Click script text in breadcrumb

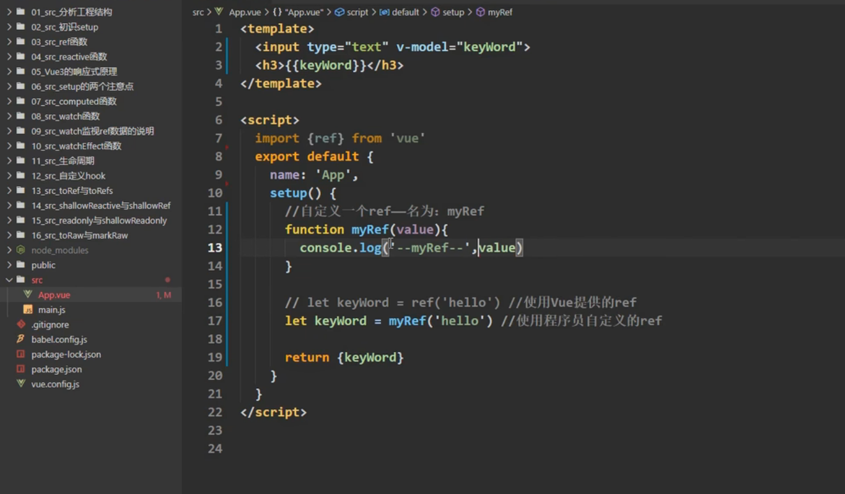click(357, 12)
